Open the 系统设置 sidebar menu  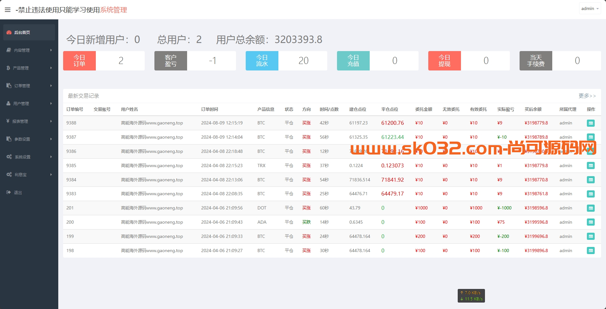(x=29, y=157)
